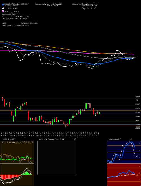Screen dimensions: 141x186
Task: Click the white 50 Day legend swatch
Action: [x=3, y=8]
